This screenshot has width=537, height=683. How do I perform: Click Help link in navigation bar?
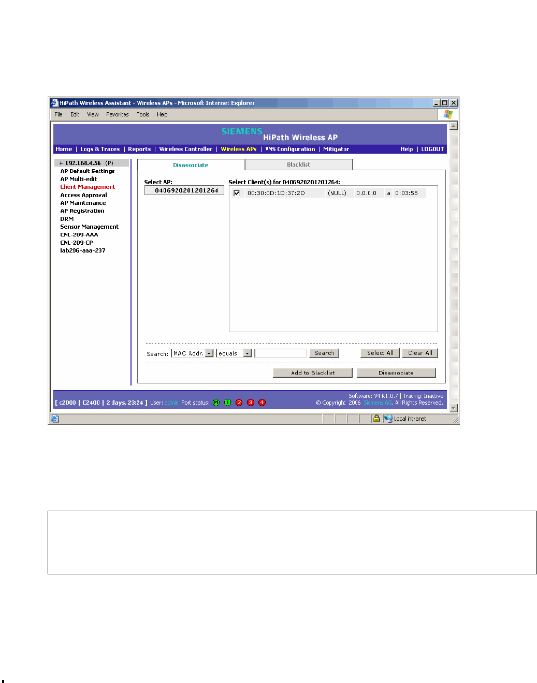click(x=407, y=149)
